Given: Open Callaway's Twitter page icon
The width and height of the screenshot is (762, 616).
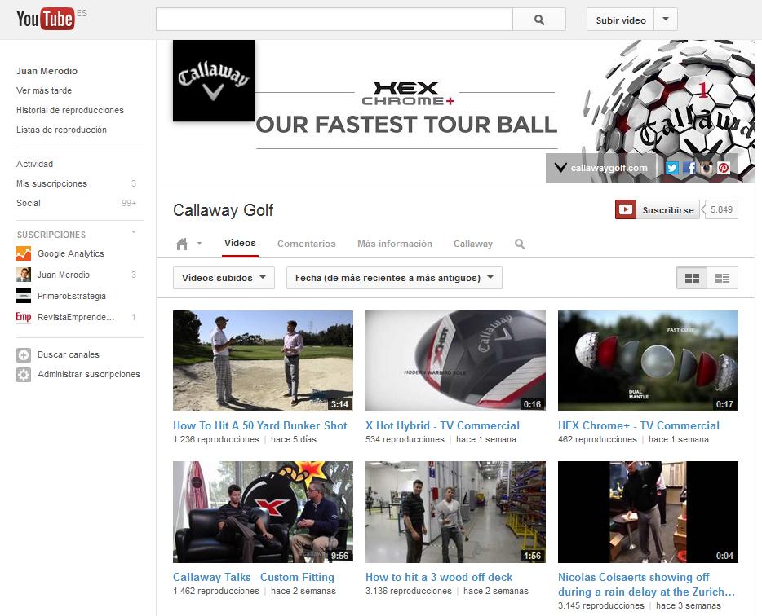Looking at the screenshot, I should tap(672, 168).
